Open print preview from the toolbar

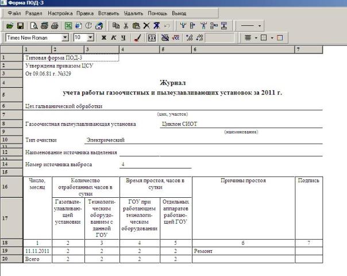(x=34, y=26)
